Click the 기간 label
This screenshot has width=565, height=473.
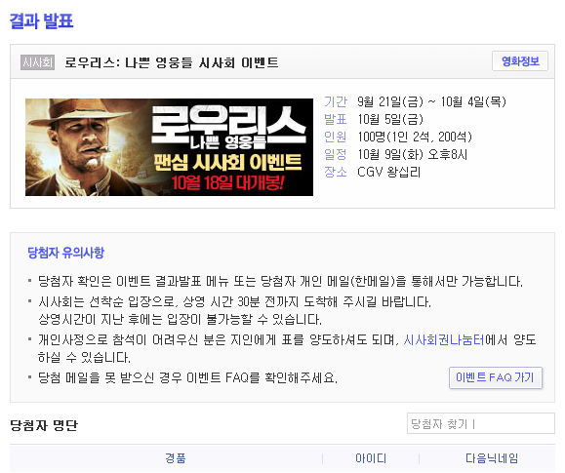[336, 101]
